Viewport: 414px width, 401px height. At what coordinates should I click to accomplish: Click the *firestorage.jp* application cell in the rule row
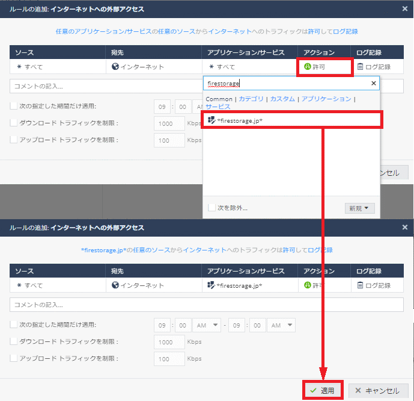point(235,285)
